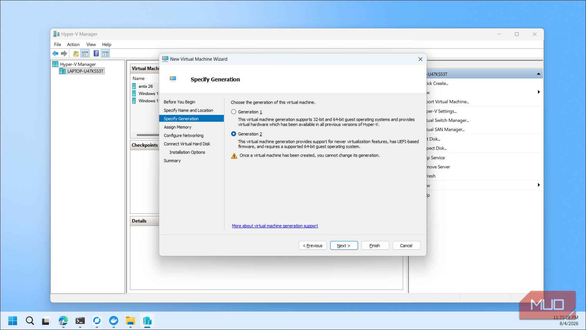Click the Next > button
Image resolution: width=586 pixels, height=330 pixels.
pos(344,246)
